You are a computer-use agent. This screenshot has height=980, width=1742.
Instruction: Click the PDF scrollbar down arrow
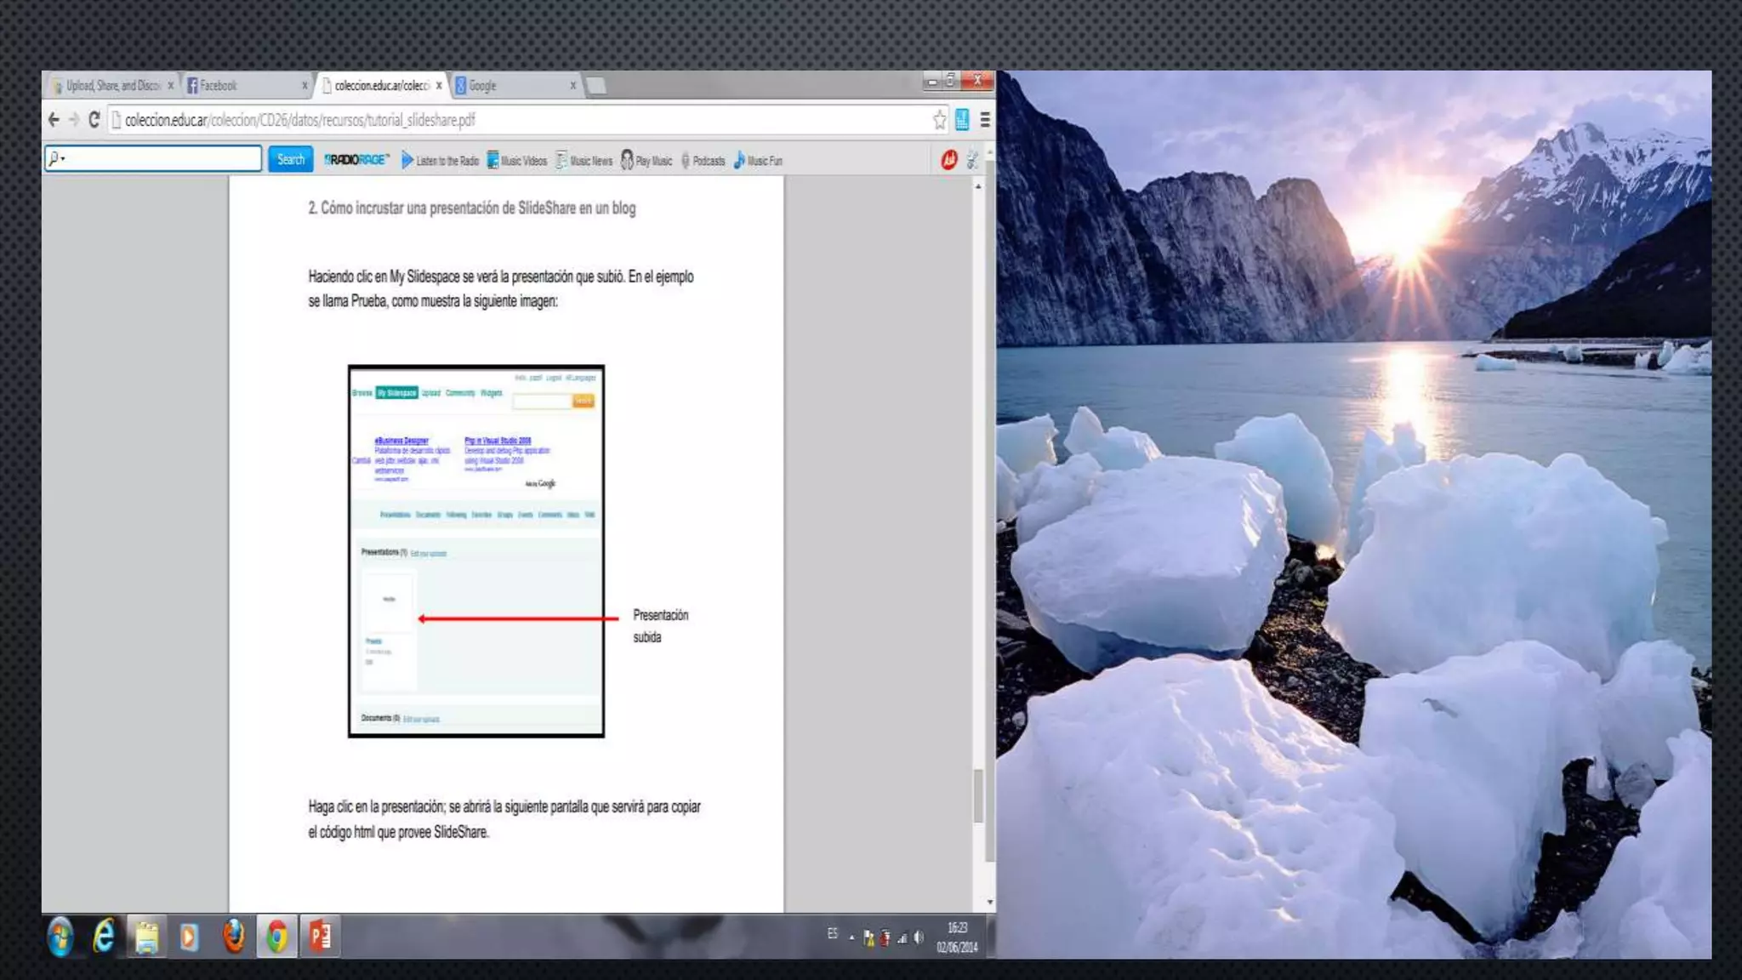[x=989, y=902]
